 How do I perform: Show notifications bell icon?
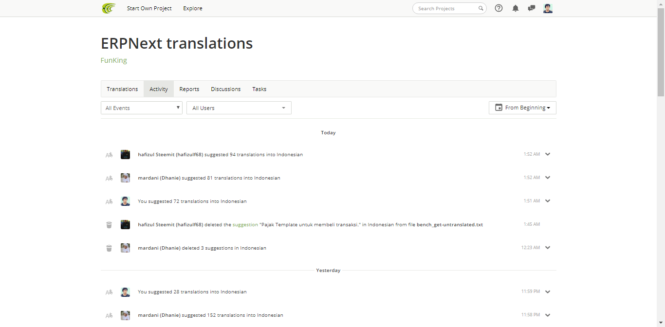(x=516, y=8)
